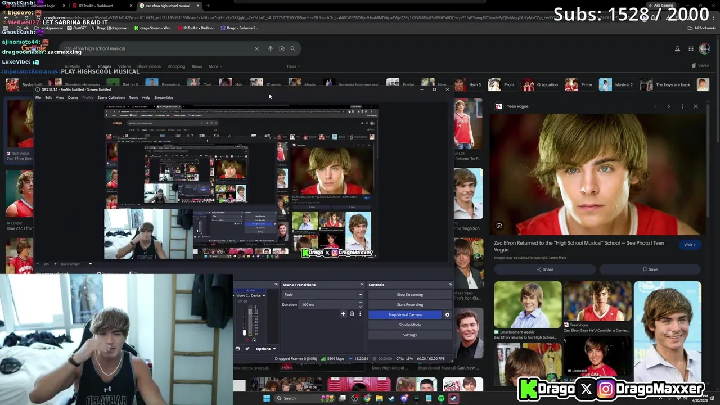
Task: Open the OBS Docks menu
Action: (73, 98)
